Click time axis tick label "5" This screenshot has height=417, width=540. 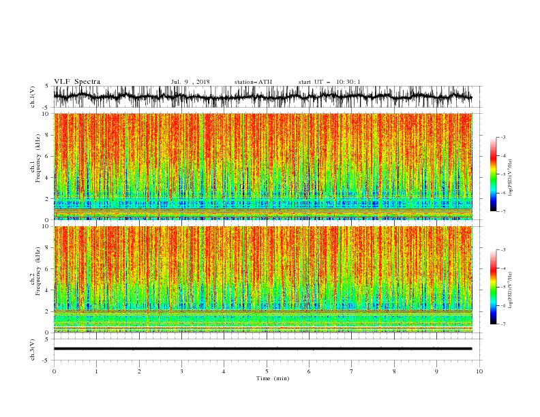coord(267,371)
